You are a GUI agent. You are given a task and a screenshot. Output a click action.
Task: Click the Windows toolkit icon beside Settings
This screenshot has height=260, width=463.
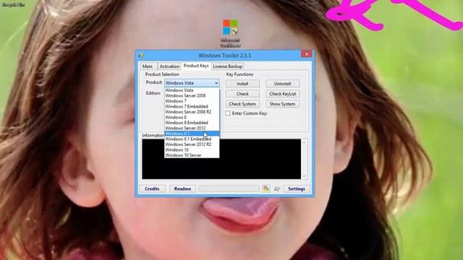pos(276,188)
